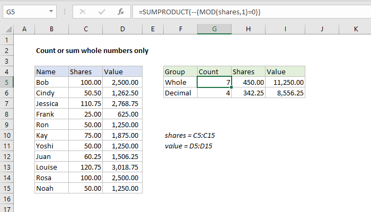Viewport: 371px width, 212px height.
Task: Click the Group header cell
Action: coord(180,72)
